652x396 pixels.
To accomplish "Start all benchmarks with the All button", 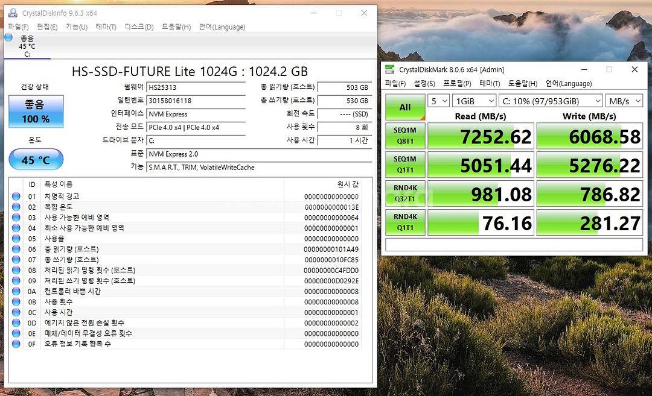I will tap(405, 107).
